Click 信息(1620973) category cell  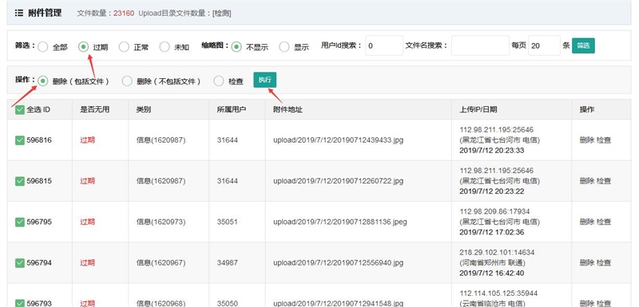click(161, 222)
